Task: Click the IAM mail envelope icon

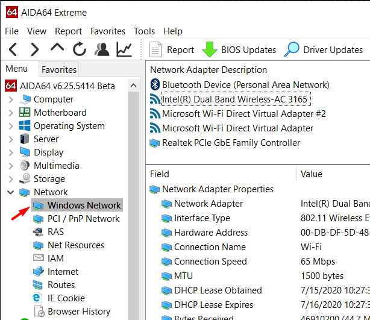Action: coord(38,258)
